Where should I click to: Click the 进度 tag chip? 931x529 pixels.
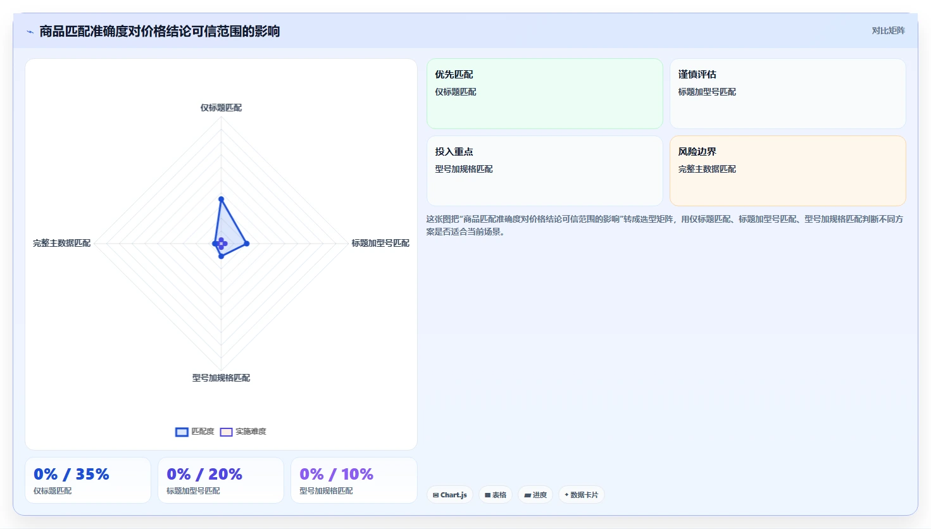pos(535,495)
